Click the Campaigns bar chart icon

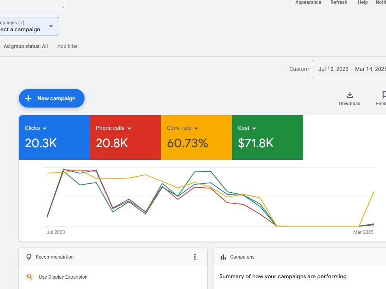tap(223, 257)
